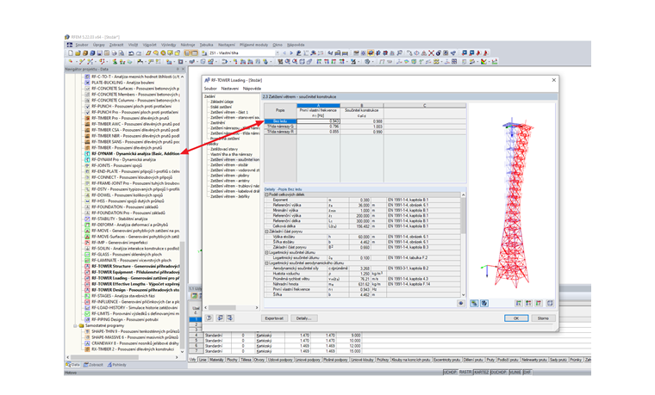This screenshot has height=395, width=655.
Task: Select the Bez ledu row header
Action: pyautogui.click(x=280, y=121)
